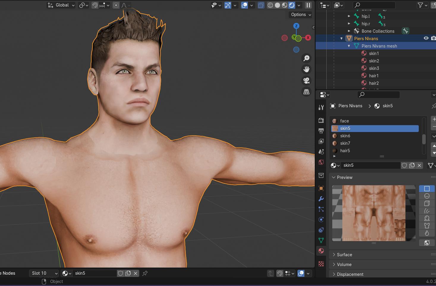Toggle show overlays in viewport header
436x286 pixels.
pyautogui.click(x=244, y=5)
